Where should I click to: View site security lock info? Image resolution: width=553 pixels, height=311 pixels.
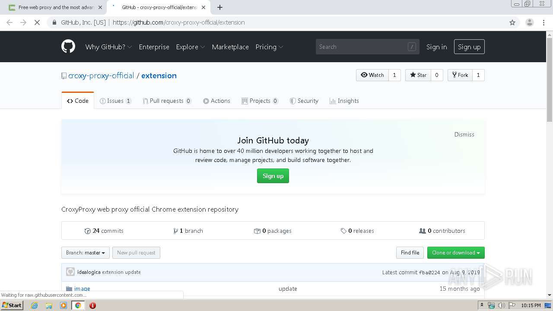coord(54,22)
